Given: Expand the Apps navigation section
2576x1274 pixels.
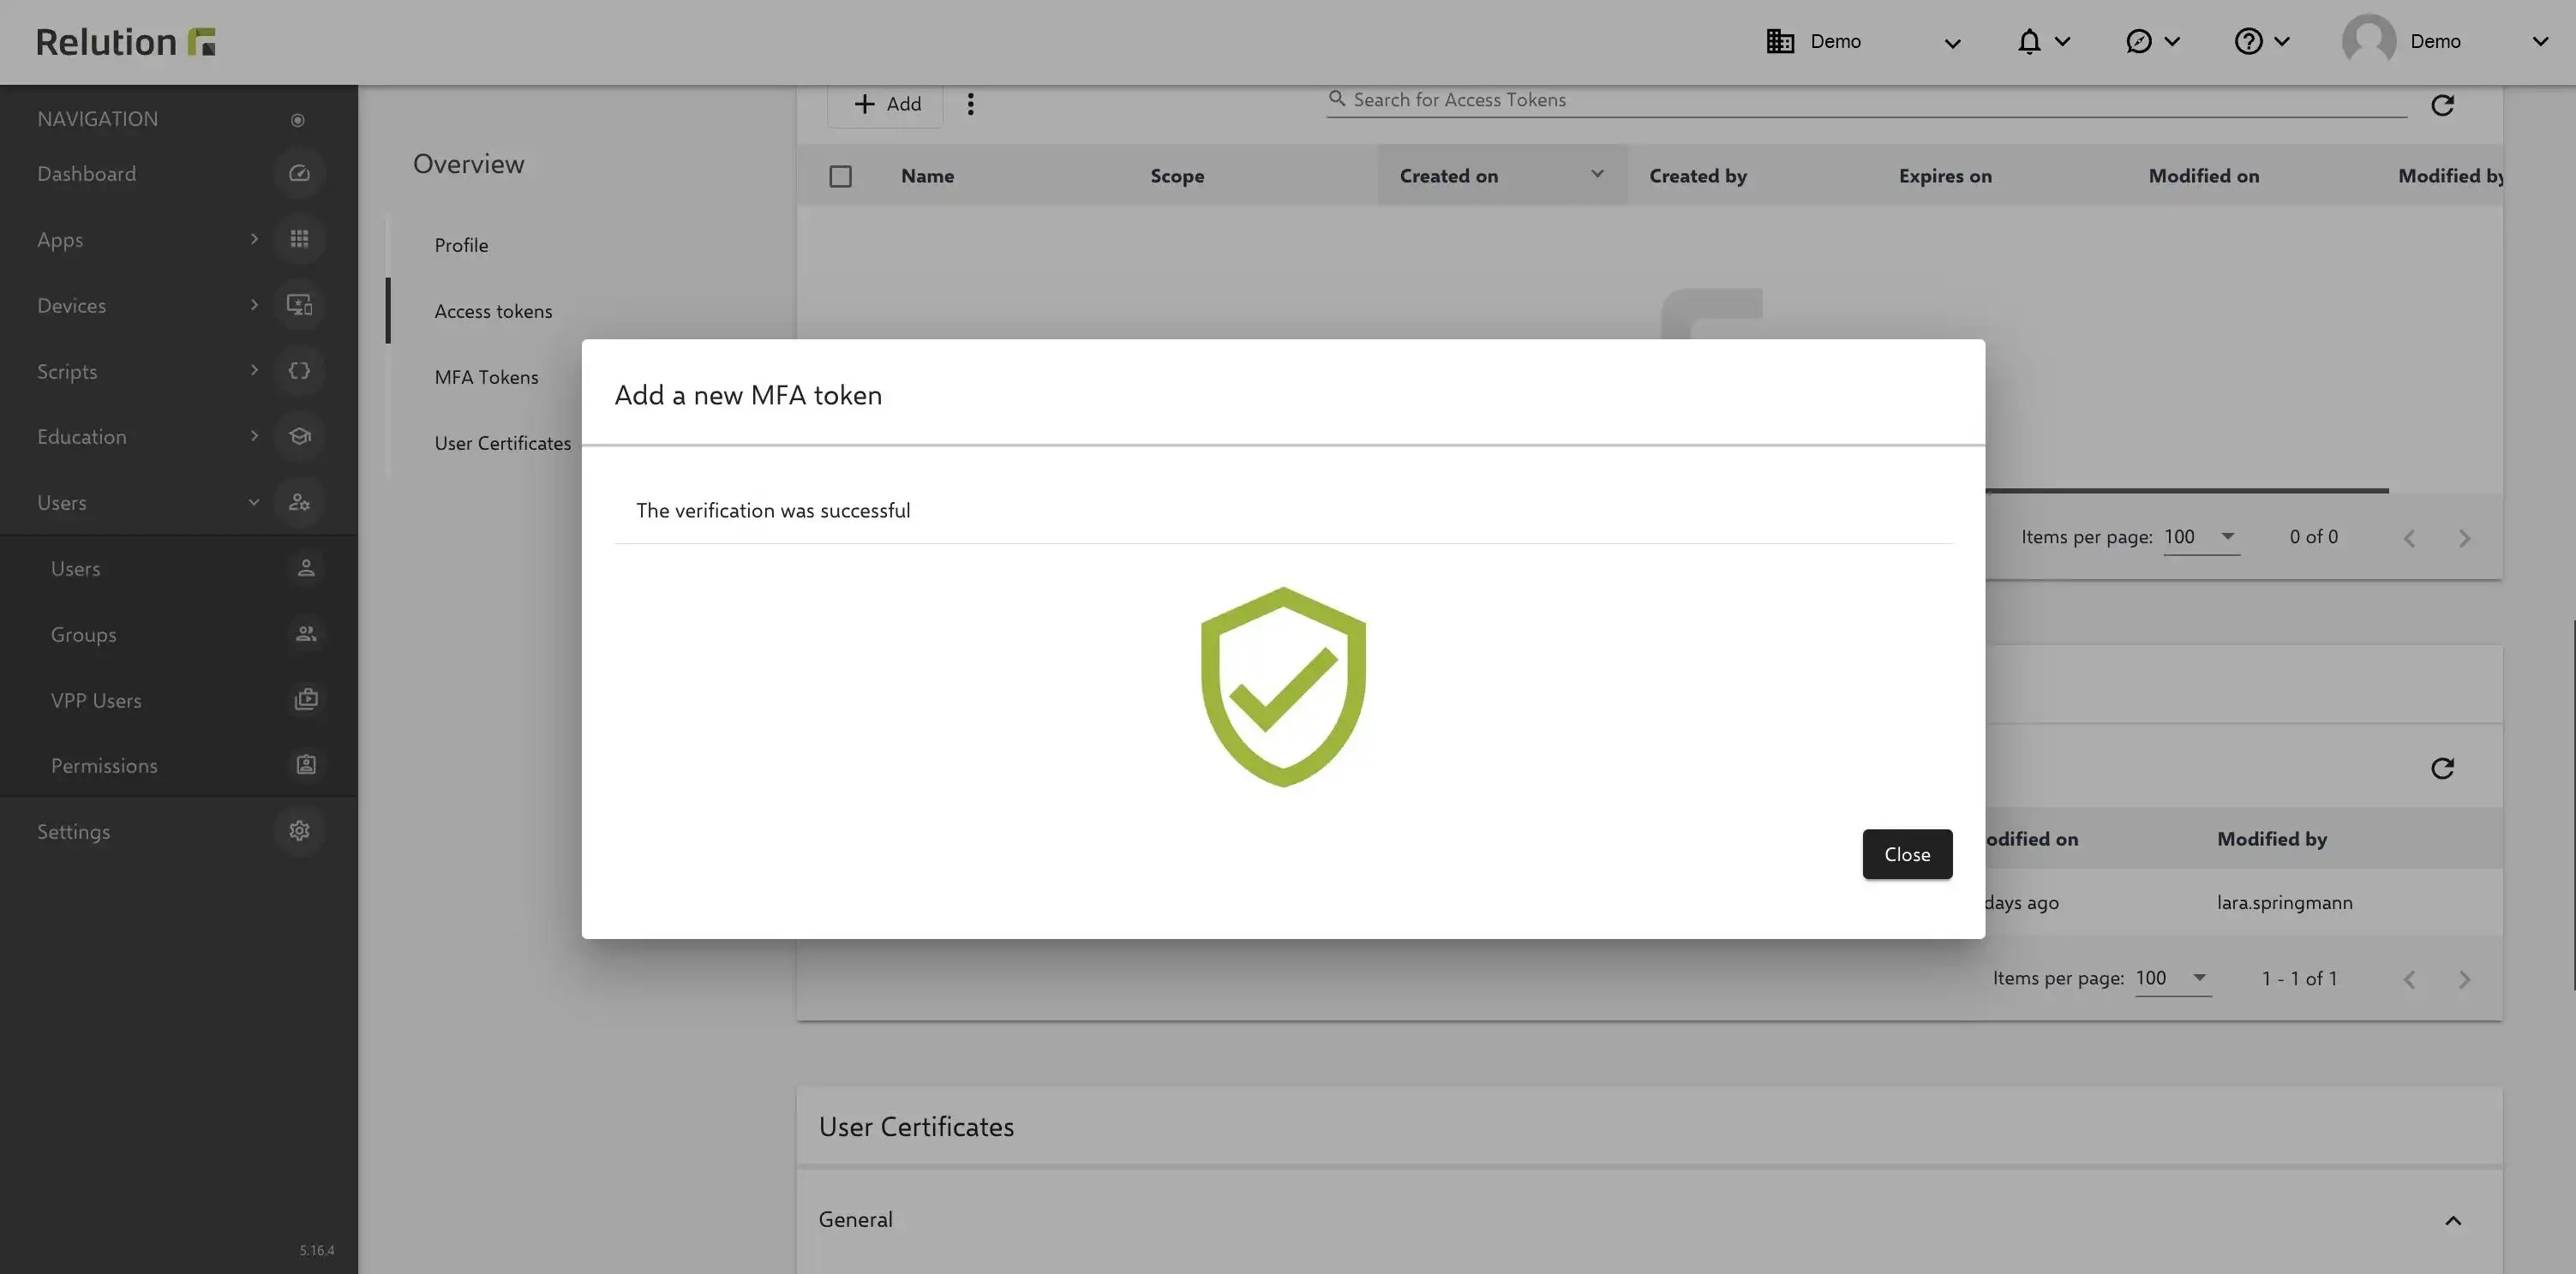Looking at the screenshot, I should (x=254, y=239).
